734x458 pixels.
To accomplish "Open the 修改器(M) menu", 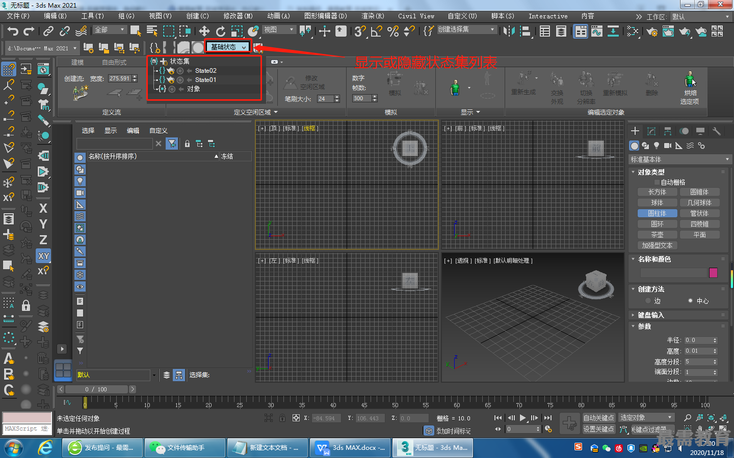I will (238, 16).
